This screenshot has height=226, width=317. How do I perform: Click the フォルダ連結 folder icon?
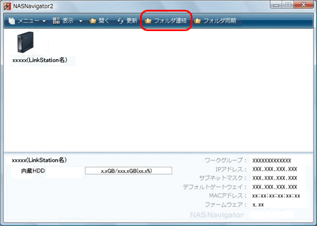(148, 21)
